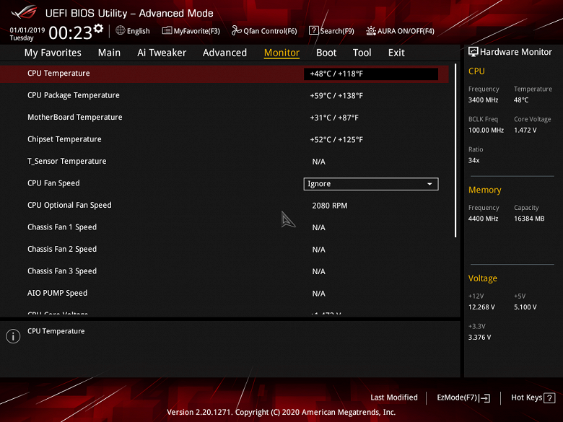The width and height of the screenshot is (563, 422).
Task: Open date and time settings gear
Action: tap(98, 29)
